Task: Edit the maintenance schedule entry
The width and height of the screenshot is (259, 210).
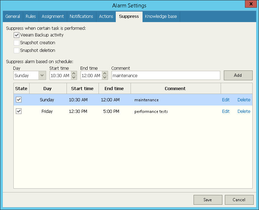Action: point(226,100)
